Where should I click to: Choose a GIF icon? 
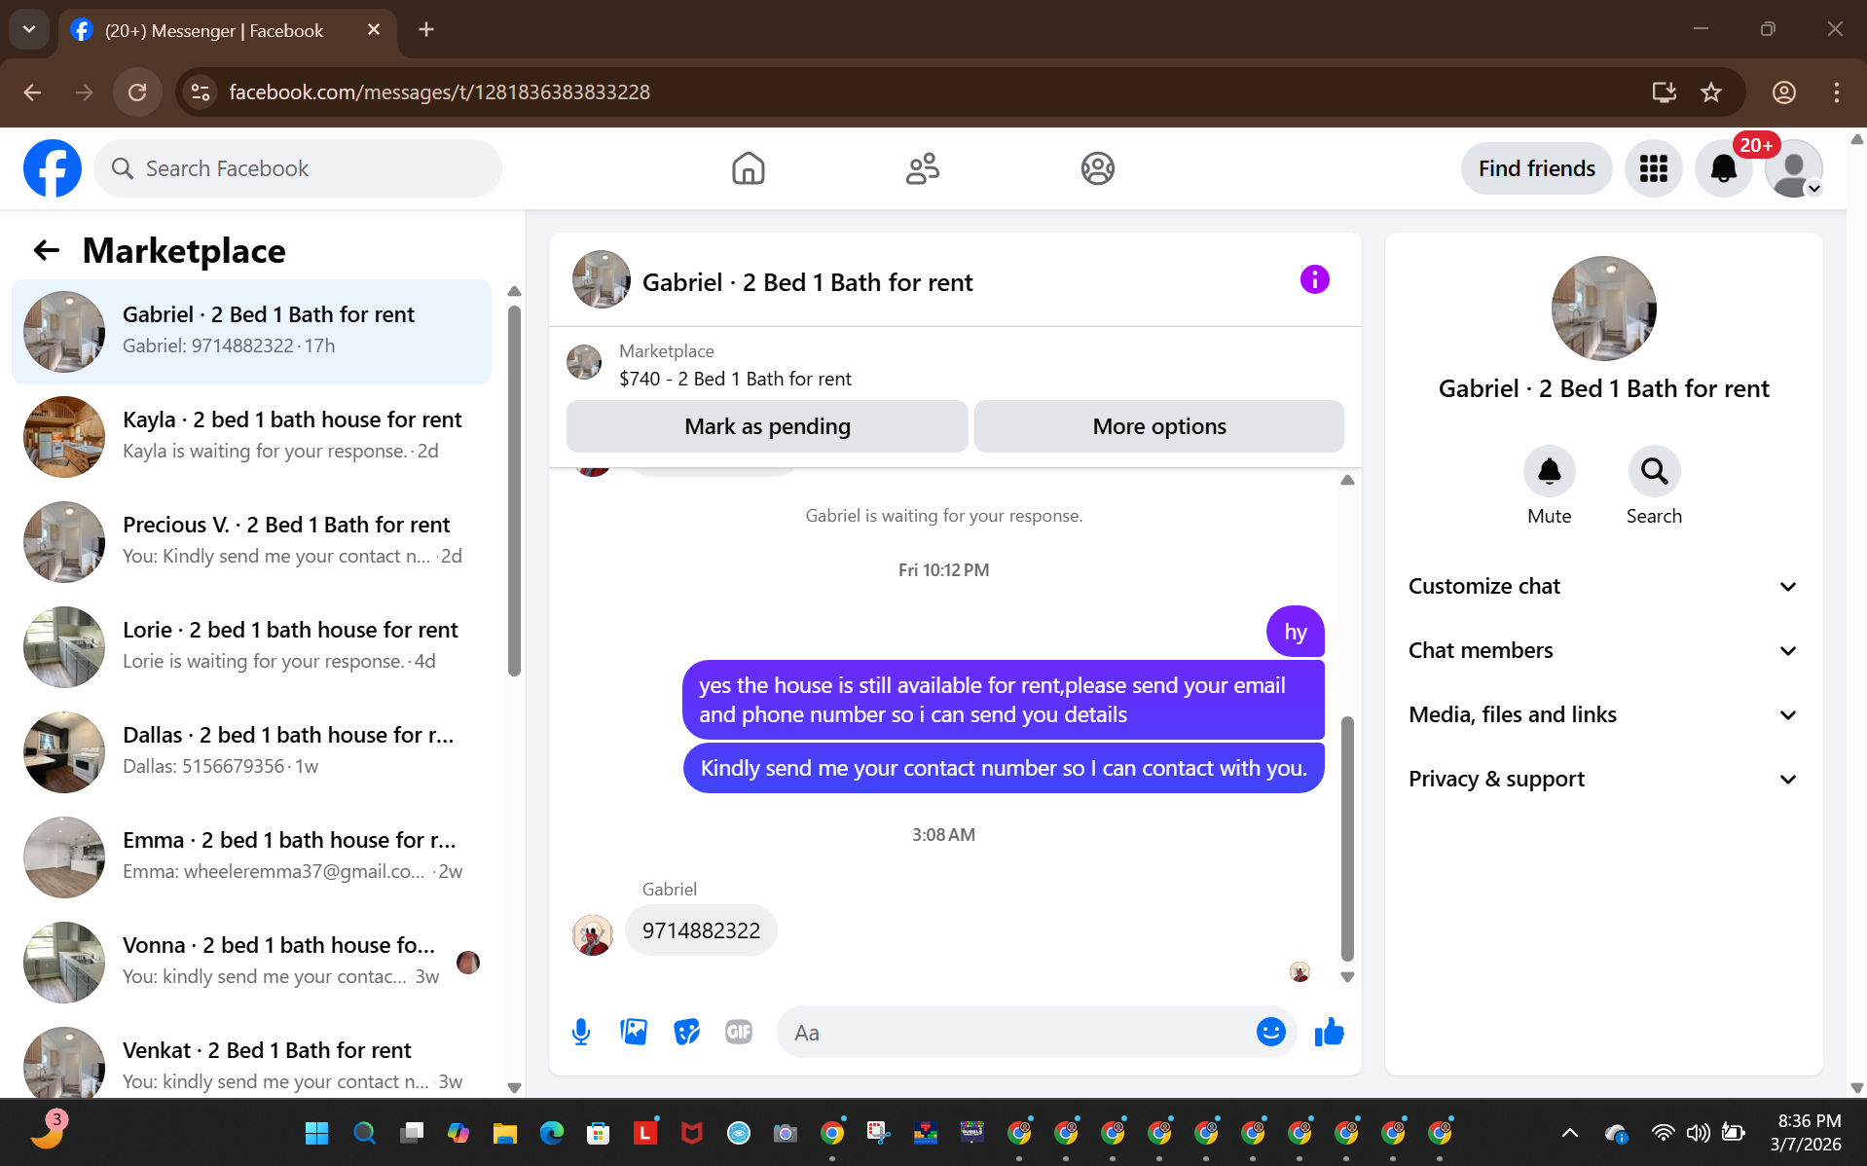pyautogui.click(x=739, y=1032)
